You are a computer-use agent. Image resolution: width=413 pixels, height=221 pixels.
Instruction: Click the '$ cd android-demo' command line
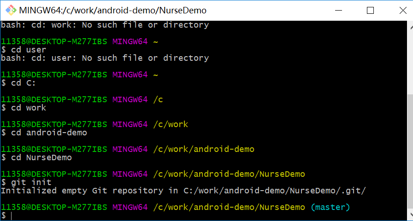point(44,133)
